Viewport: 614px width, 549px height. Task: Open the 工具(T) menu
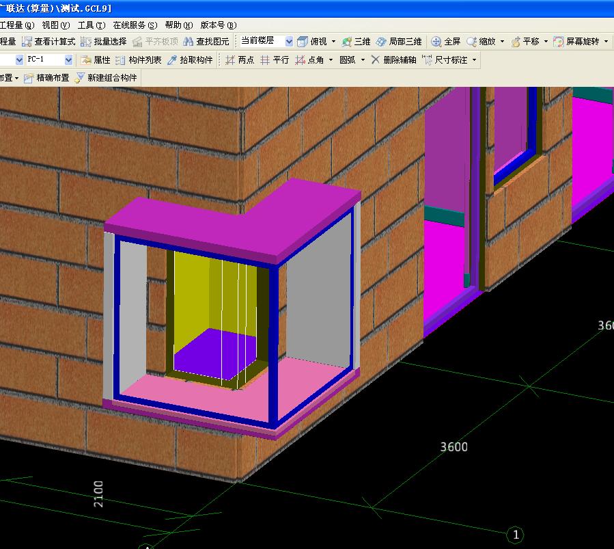92,25
